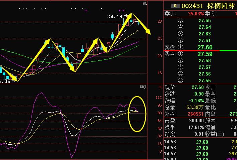Click sell price 27.65
The height and width of the screenshot is (160, 237).
point(205,20)
